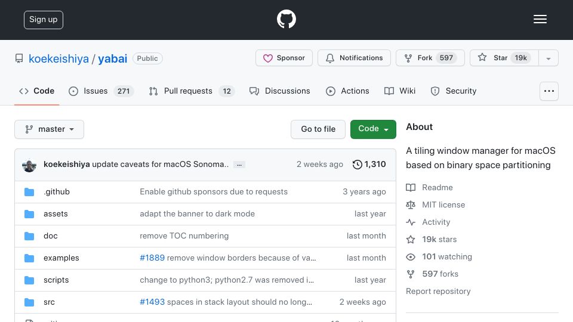Open the Discussions tab
The height and width of the screenshot is (322, 573).
(x=279, y=91)
